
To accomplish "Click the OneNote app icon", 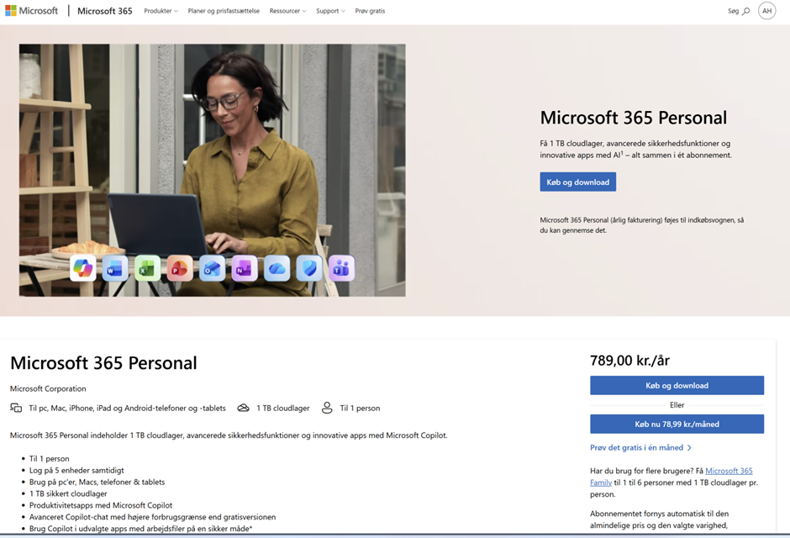I will pyautogui.click(x=245, y=268).
